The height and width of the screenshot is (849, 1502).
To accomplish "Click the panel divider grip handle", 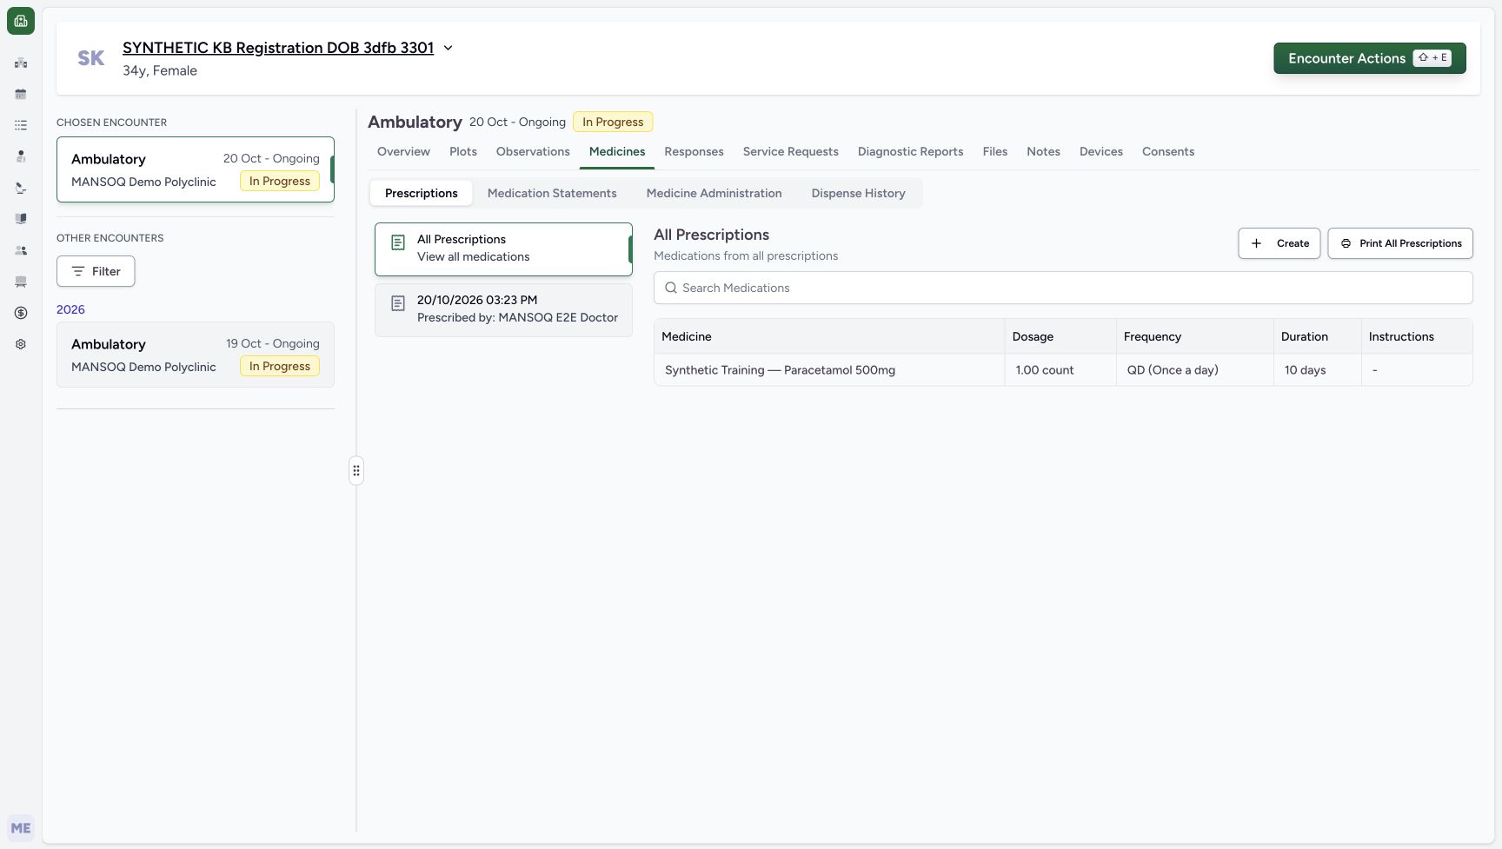I will [356, 470].
